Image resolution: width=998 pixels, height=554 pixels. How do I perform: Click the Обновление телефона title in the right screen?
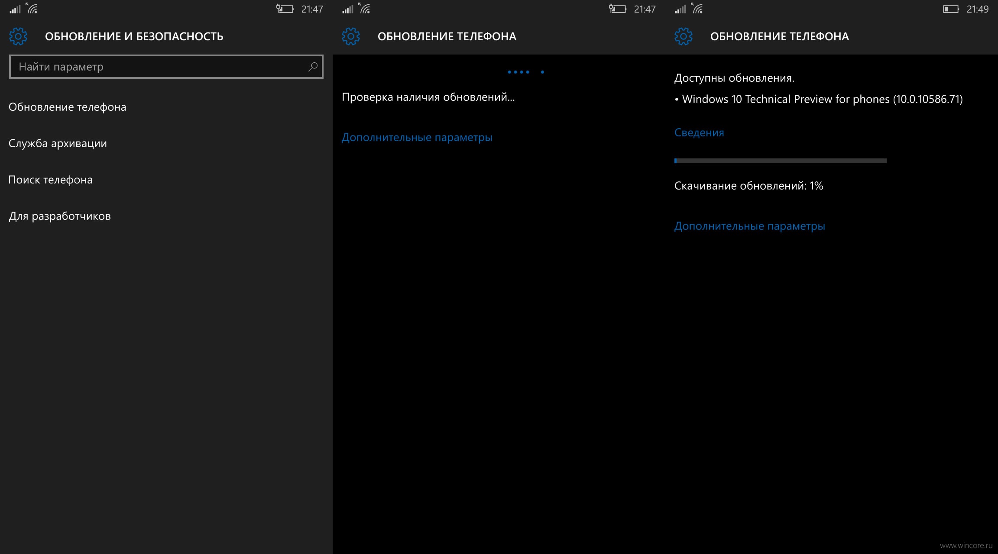pyautogui.click(x=780, y=36)
